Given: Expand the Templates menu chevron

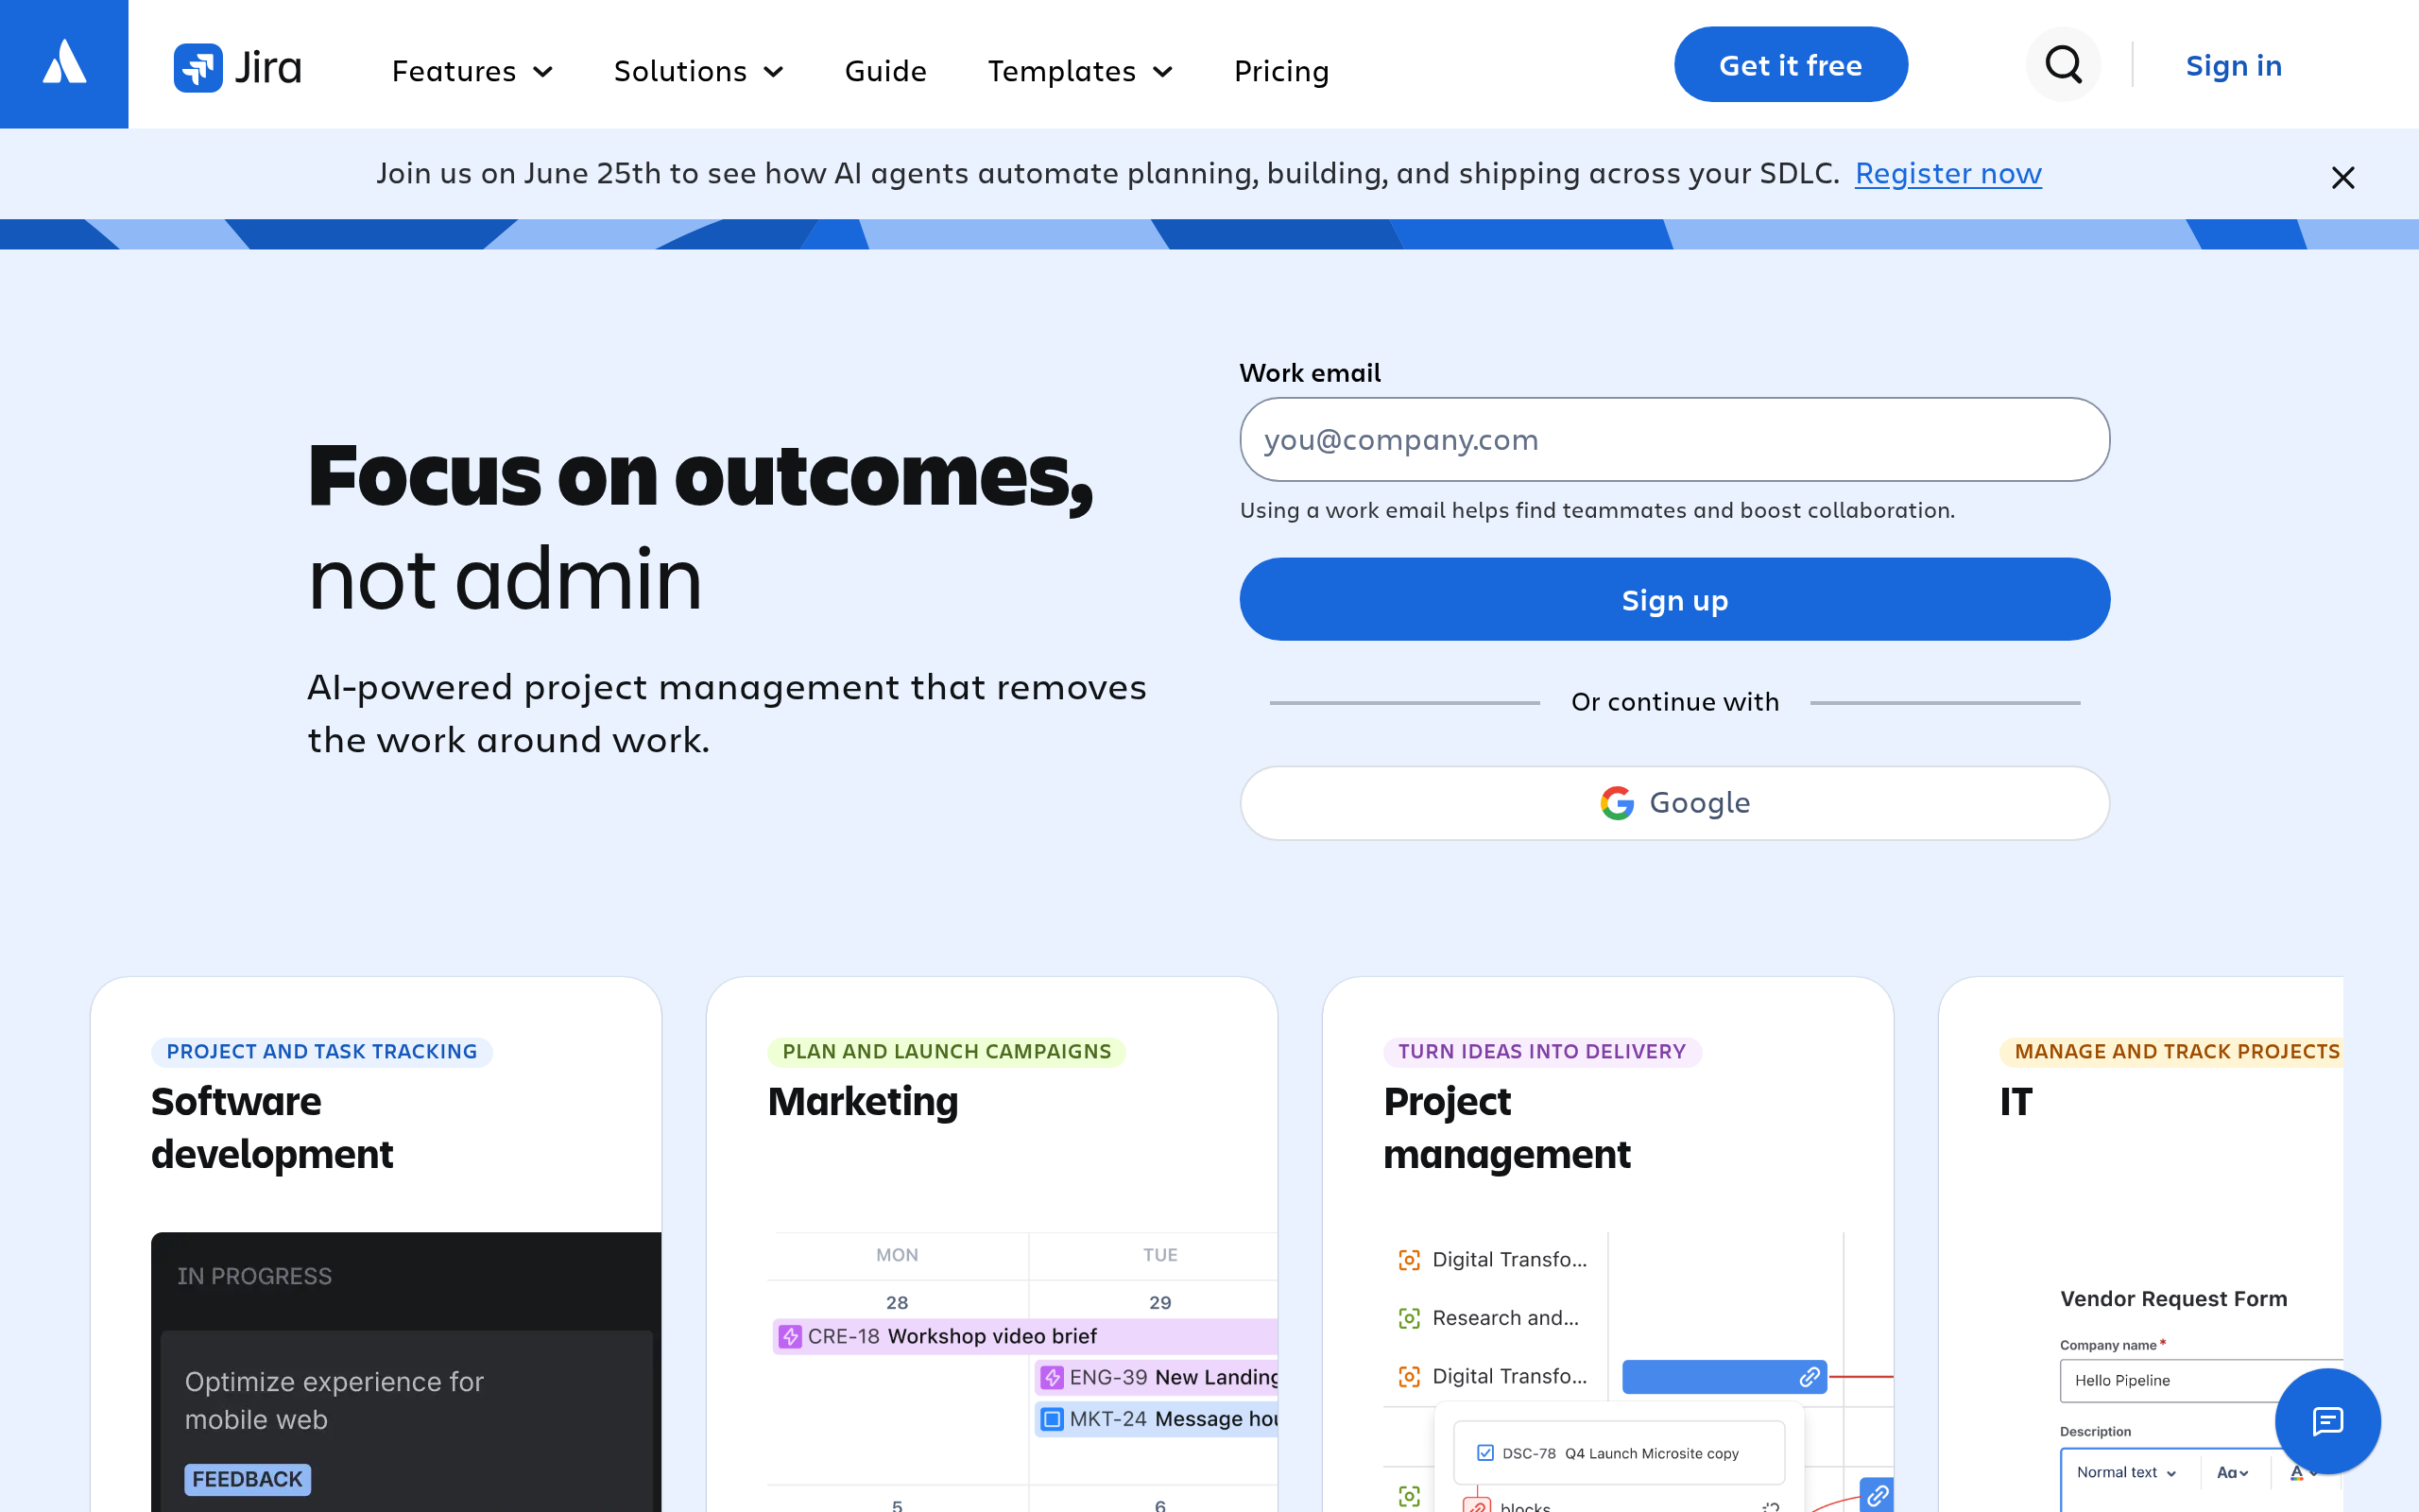Looking at the screenshot, I should click(x=1162, y=72).
